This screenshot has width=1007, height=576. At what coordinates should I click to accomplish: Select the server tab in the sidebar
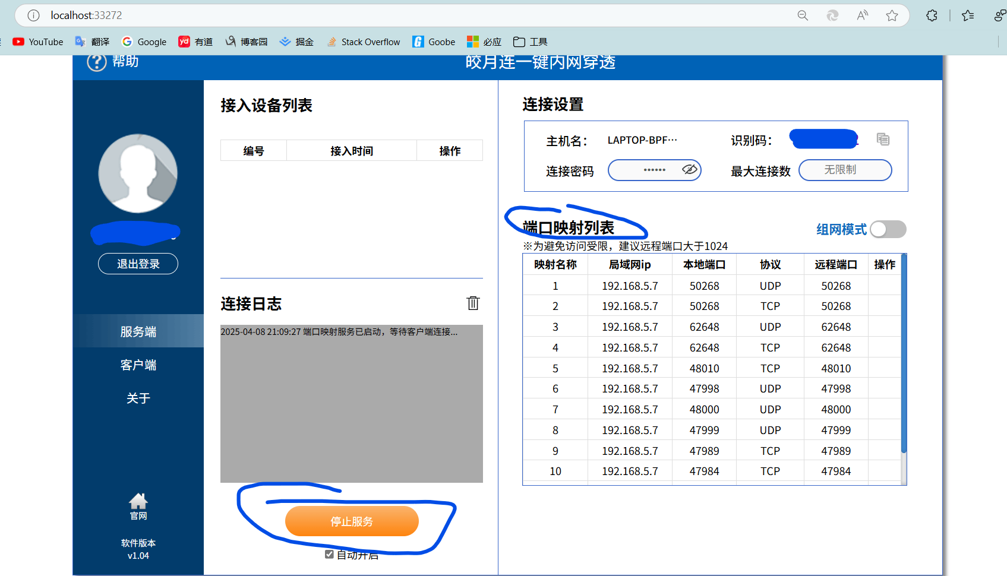[x=138, y=331]
